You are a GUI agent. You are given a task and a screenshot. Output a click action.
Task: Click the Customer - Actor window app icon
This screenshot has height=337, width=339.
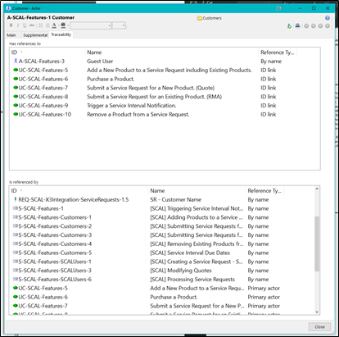(8, 8)
